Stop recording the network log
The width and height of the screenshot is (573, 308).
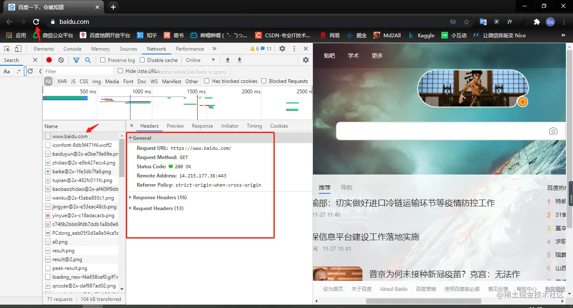49,60
